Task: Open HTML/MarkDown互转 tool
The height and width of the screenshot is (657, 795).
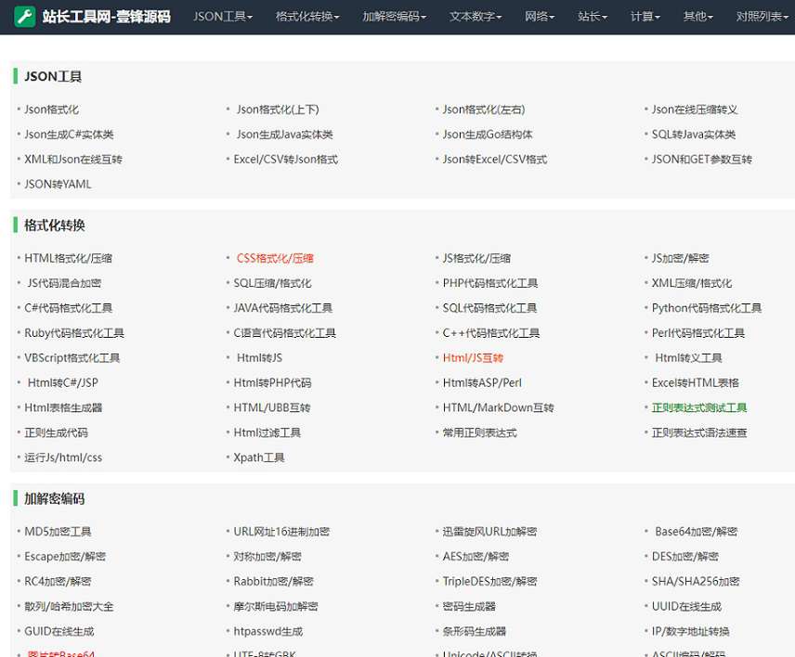Action: [x=499, y=406]
